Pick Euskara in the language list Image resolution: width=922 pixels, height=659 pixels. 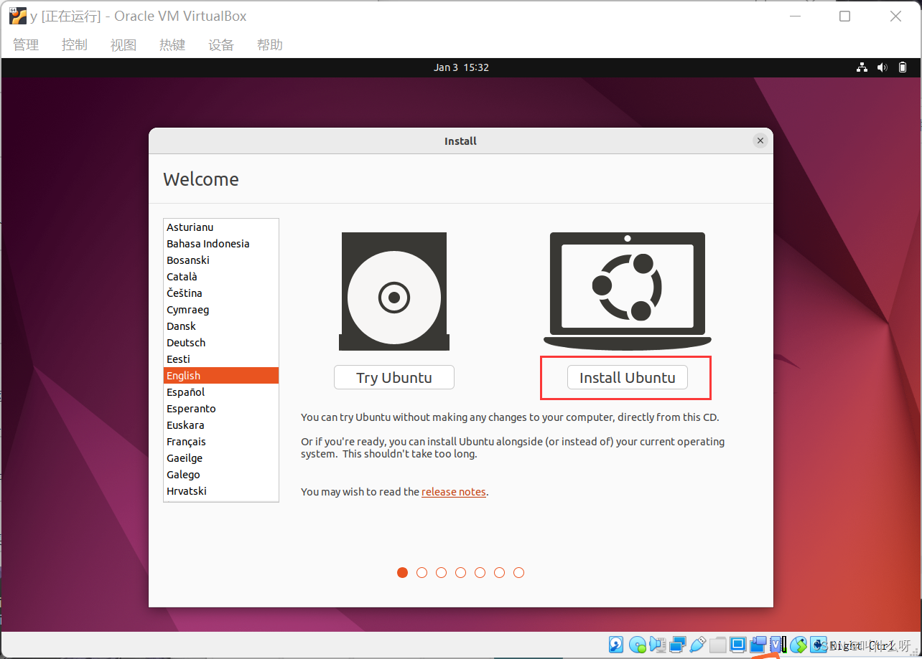click(221, 425)
